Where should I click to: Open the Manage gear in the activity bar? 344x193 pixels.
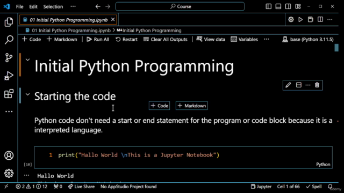[x=9, y=173]
